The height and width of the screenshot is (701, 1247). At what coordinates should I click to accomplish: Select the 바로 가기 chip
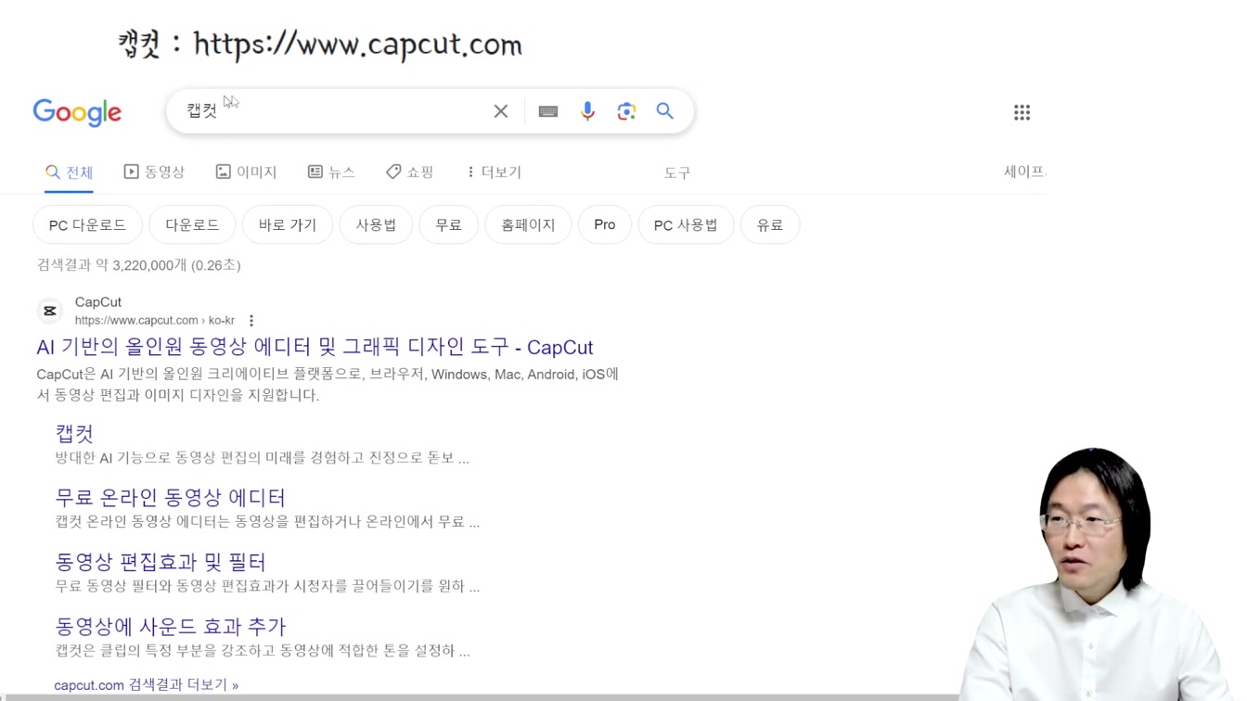288,225
